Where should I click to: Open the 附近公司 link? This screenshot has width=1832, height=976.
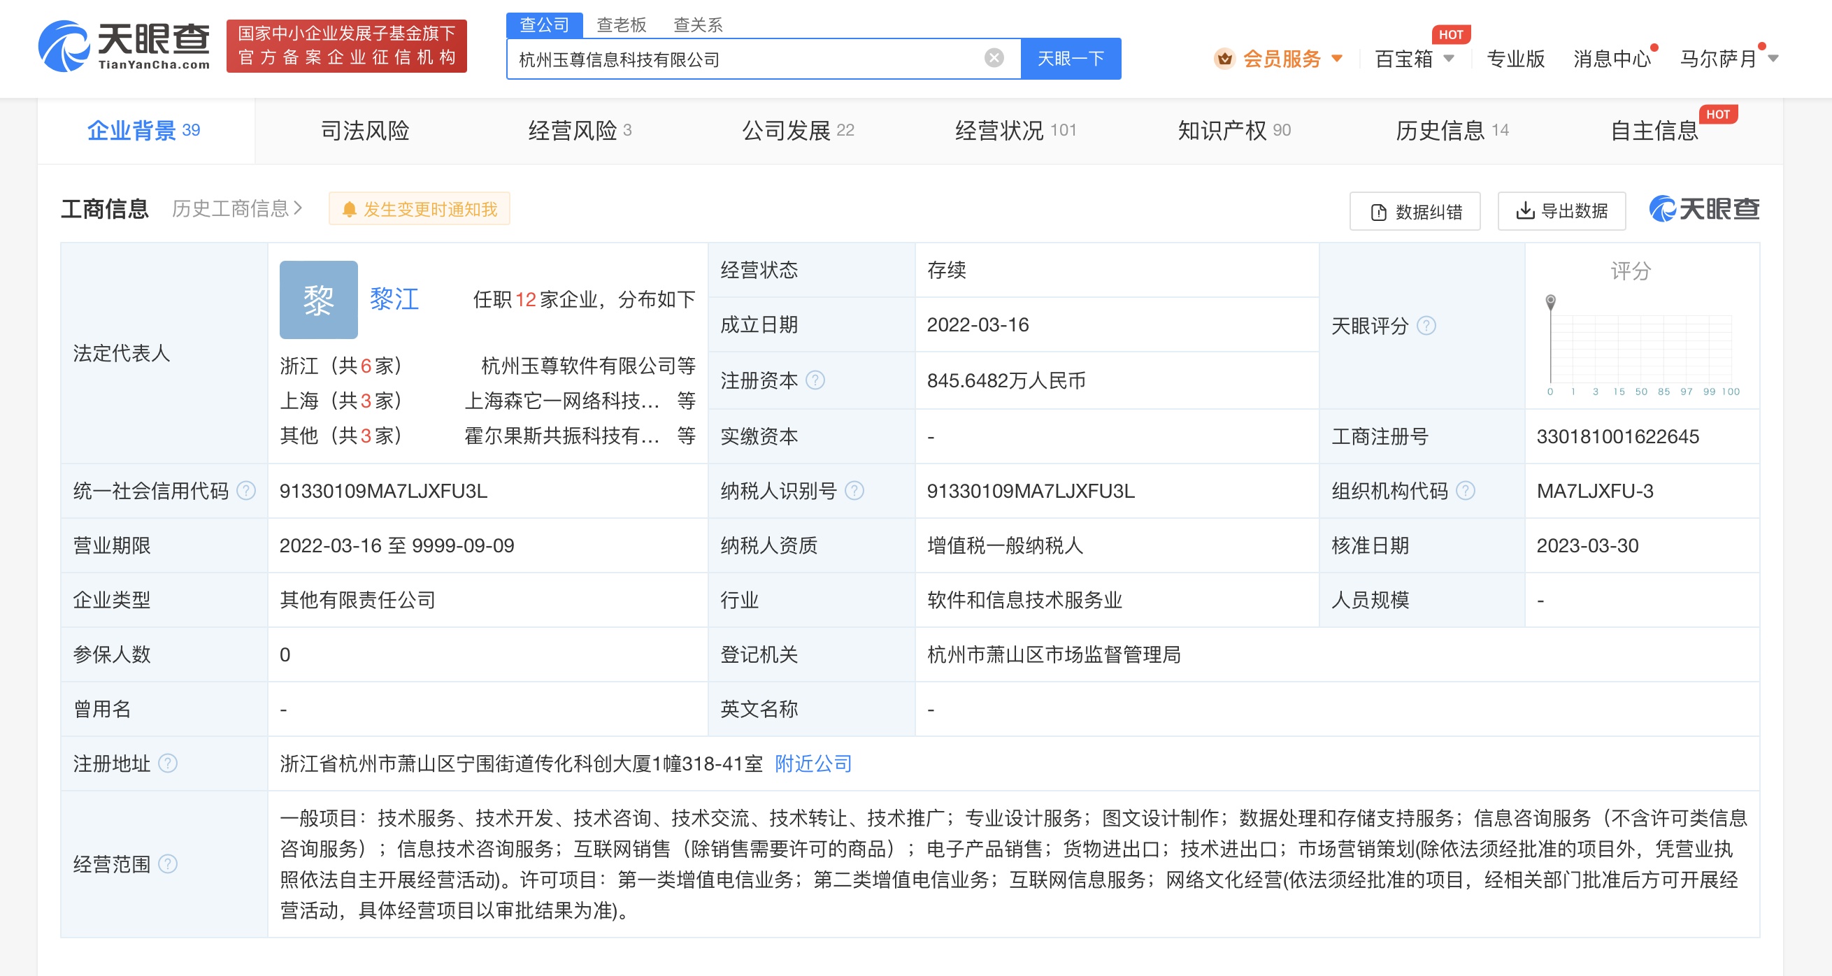(813, 763)
